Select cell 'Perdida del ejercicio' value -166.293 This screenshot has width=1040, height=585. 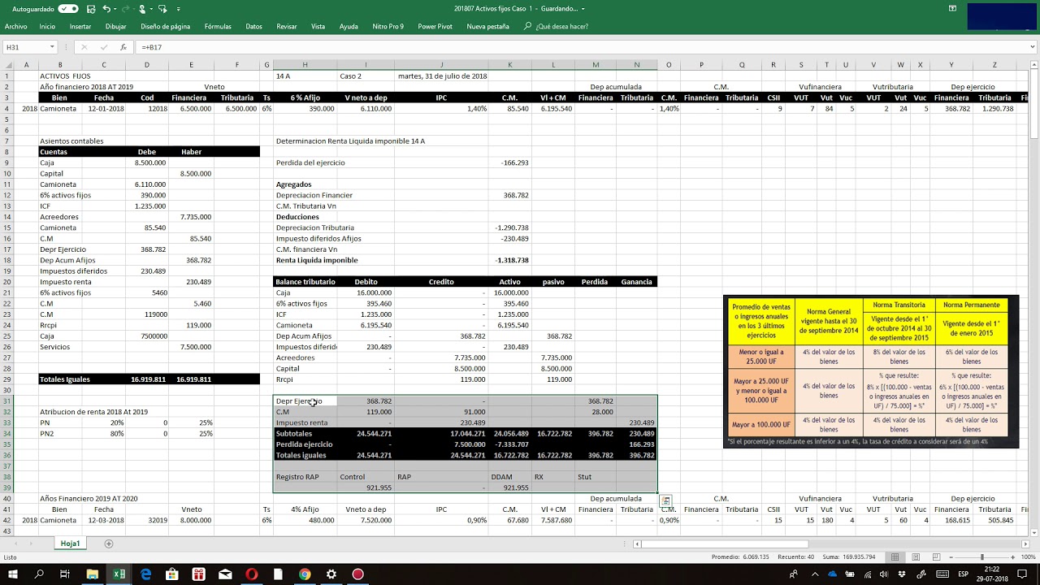(x=509, y=162)
